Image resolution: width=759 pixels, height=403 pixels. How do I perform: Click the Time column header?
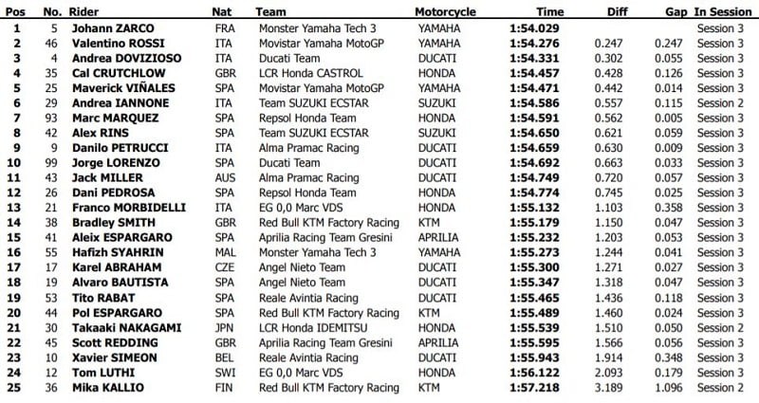tap(549, 12)
